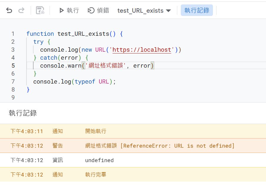Select the undefined info log message
This screenshot has width=266, height=186.
tap(99, 160)
